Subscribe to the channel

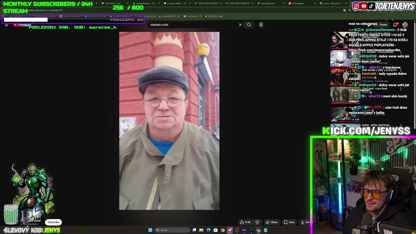click(53, 222)
